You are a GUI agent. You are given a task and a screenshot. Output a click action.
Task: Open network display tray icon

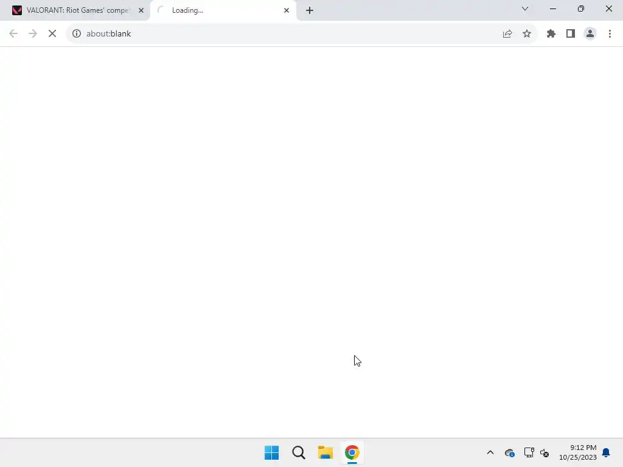tap(529, 452)
